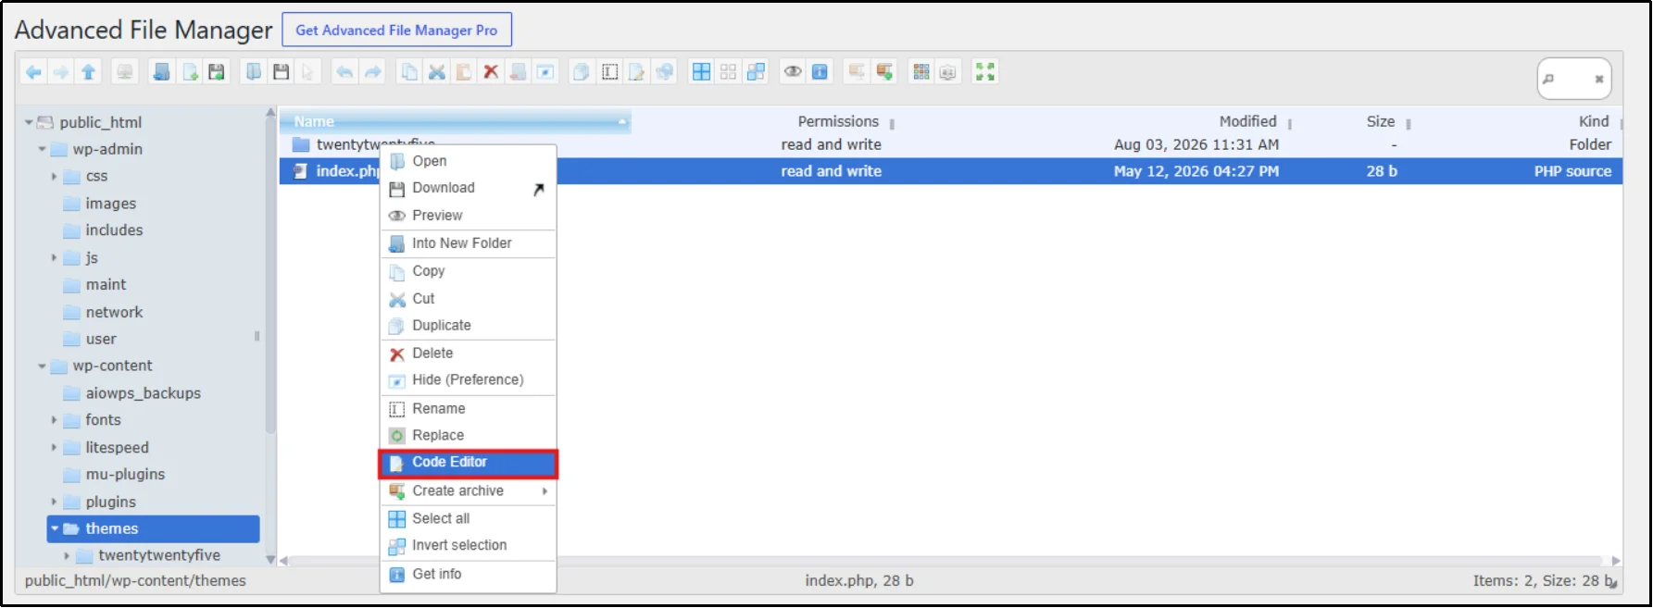Click the Select none toolbar icon
Screen dimensions: 1653x608
(x=729, y=72)
